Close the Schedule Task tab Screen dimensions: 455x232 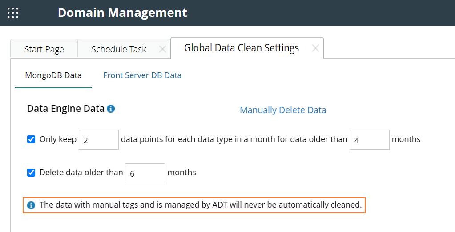click(x=162, y=49)
